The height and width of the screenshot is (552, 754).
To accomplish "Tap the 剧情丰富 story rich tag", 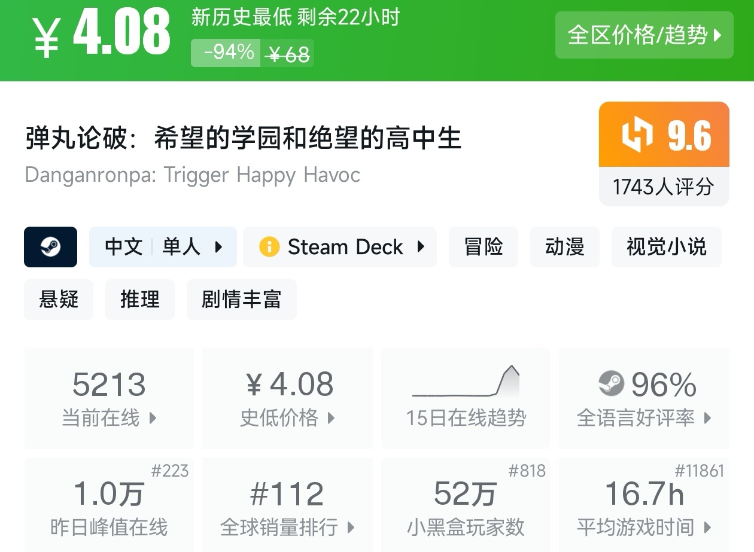I will (x=241, y=299).
